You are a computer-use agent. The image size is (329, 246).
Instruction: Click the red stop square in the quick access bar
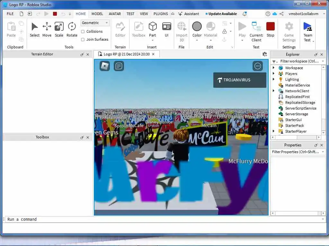(55, 14)
